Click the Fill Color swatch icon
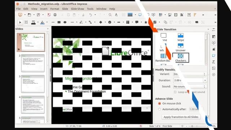The image size is (231, 130). pyautogui.click(x=43, y=22)
